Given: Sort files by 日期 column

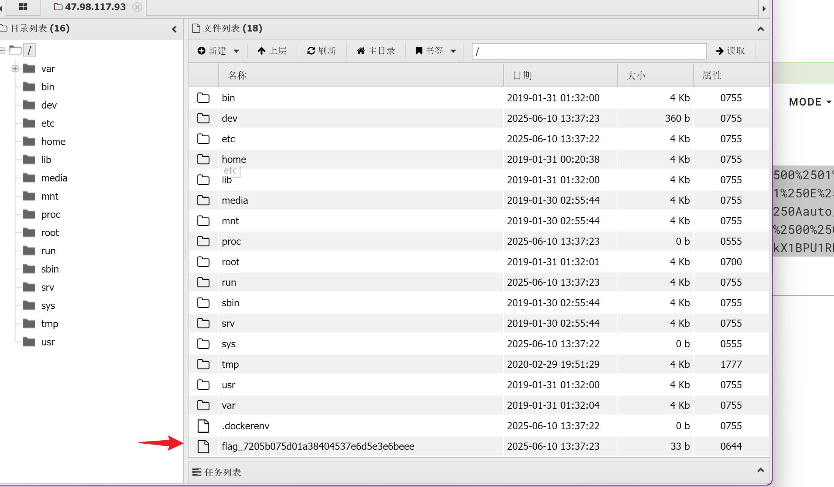Looking at the screenshot, I should pyautogui.click(x=522, y=76).
